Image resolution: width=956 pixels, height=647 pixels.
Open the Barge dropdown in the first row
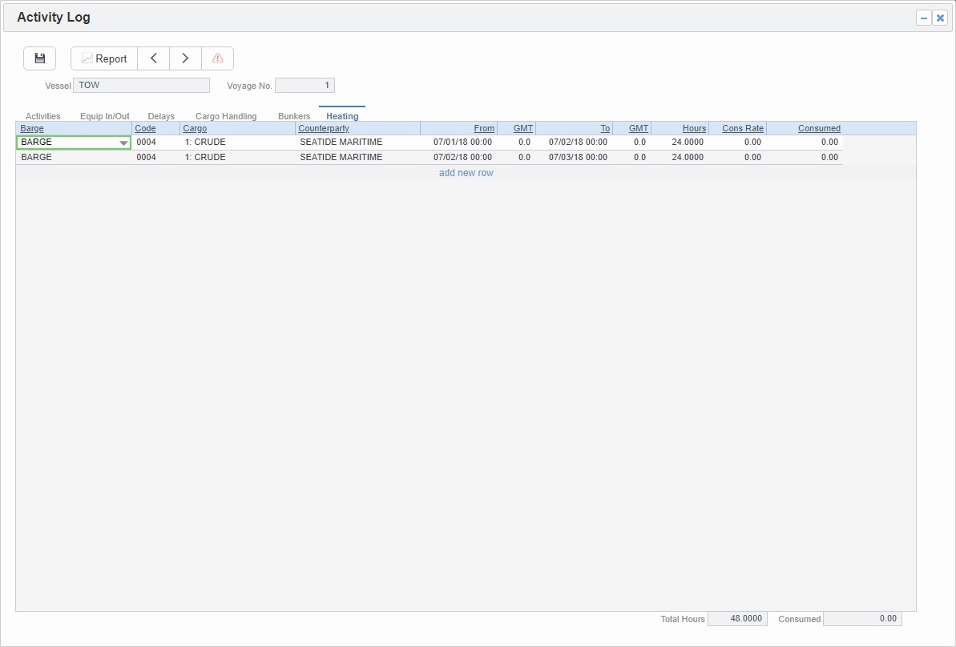[x=123, y=142]
